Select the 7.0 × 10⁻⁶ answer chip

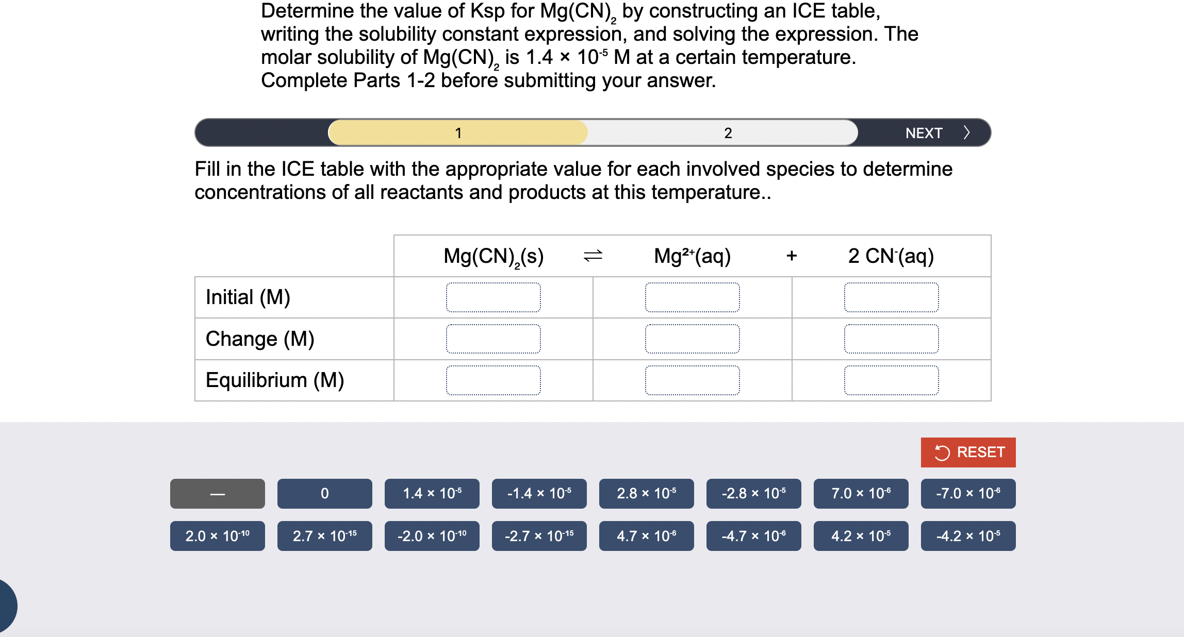(861, 494)
